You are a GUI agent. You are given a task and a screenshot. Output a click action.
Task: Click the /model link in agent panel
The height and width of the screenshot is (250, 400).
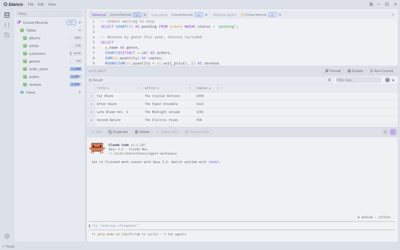click(x=214, y=162)
